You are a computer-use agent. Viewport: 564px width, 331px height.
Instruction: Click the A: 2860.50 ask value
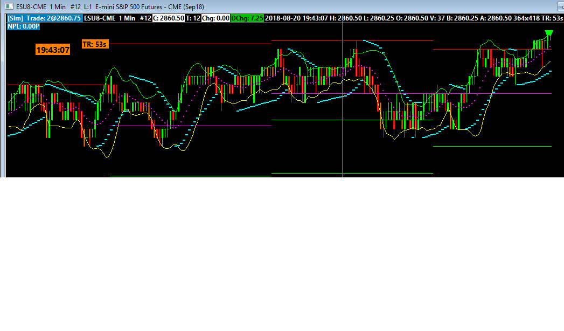(x=496, y=18)
